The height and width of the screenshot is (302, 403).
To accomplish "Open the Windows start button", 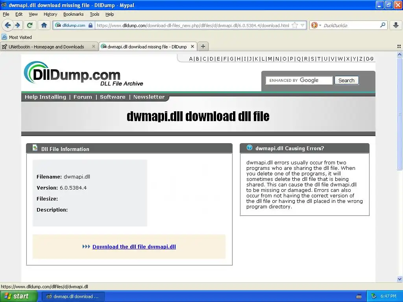I will point(18,296).
